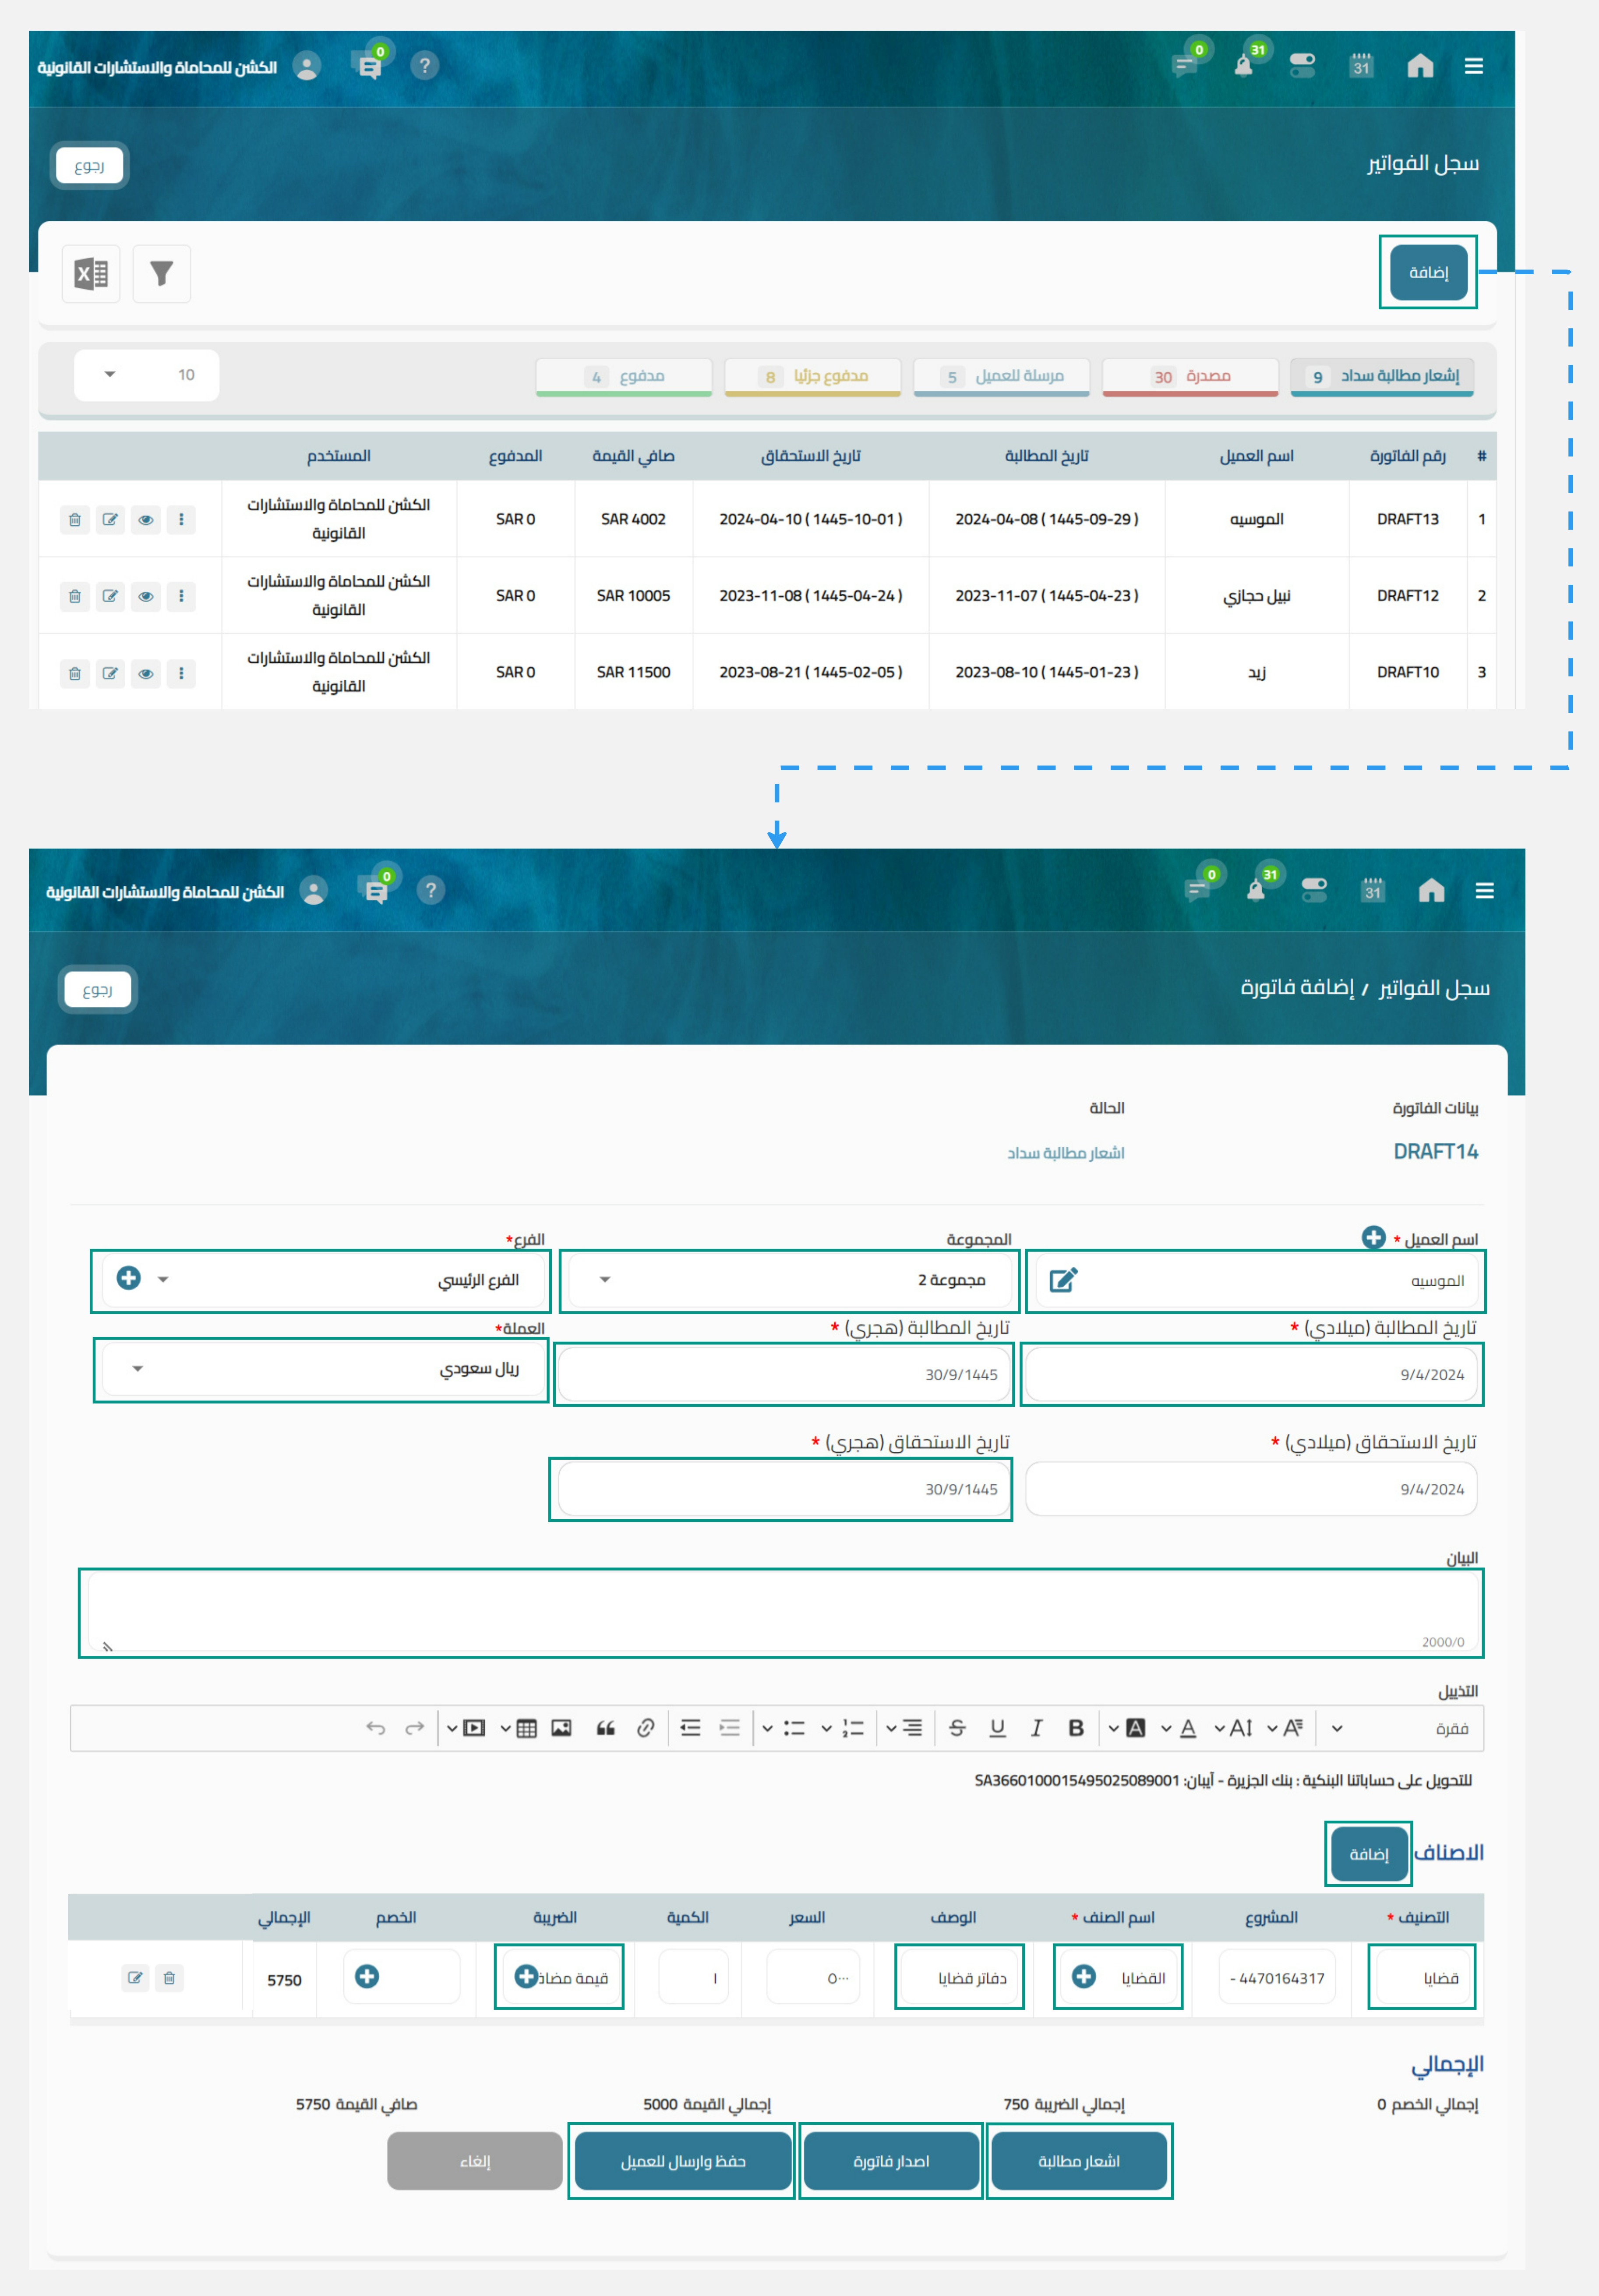Expand the مجموعة 2 group dropdown
Image resolution: width=1599 pixels, height=2296 pixels.
click(x=605, y=1280)
